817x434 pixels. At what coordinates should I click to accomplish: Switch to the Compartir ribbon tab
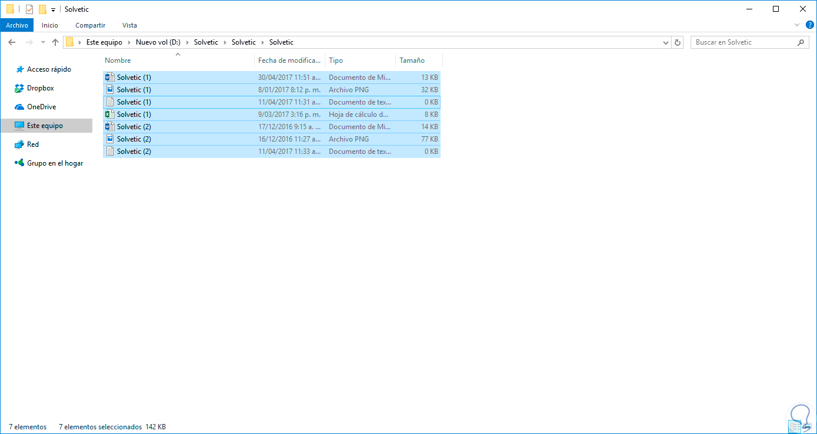click(x=91, y=25)
